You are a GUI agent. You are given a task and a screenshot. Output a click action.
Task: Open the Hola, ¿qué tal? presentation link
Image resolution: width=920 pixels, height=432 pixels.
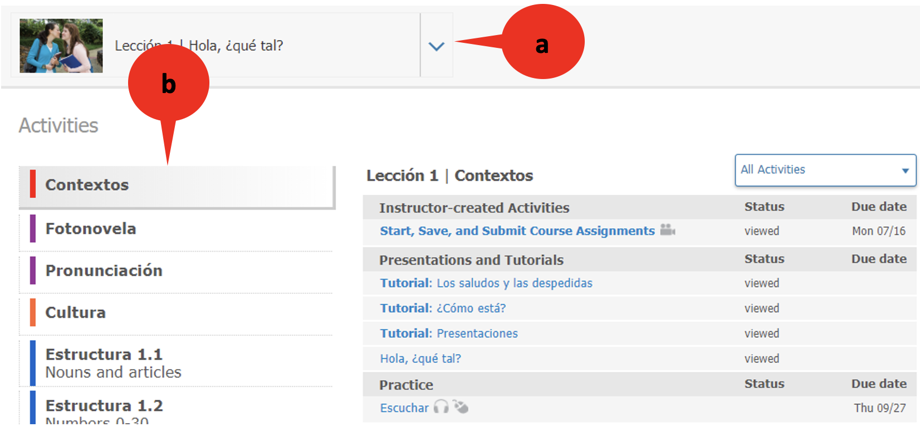[420, 359]
